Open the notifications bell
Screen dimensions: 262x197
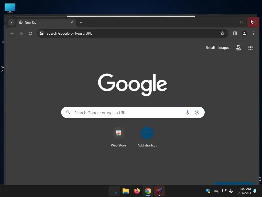coord(255,191)
